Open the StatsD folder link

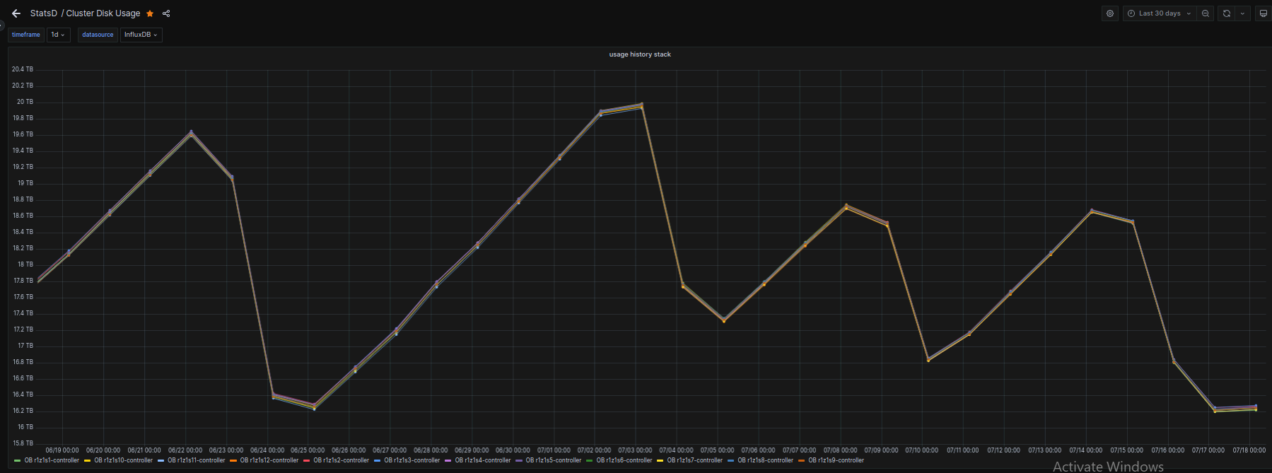click(44, 13)
